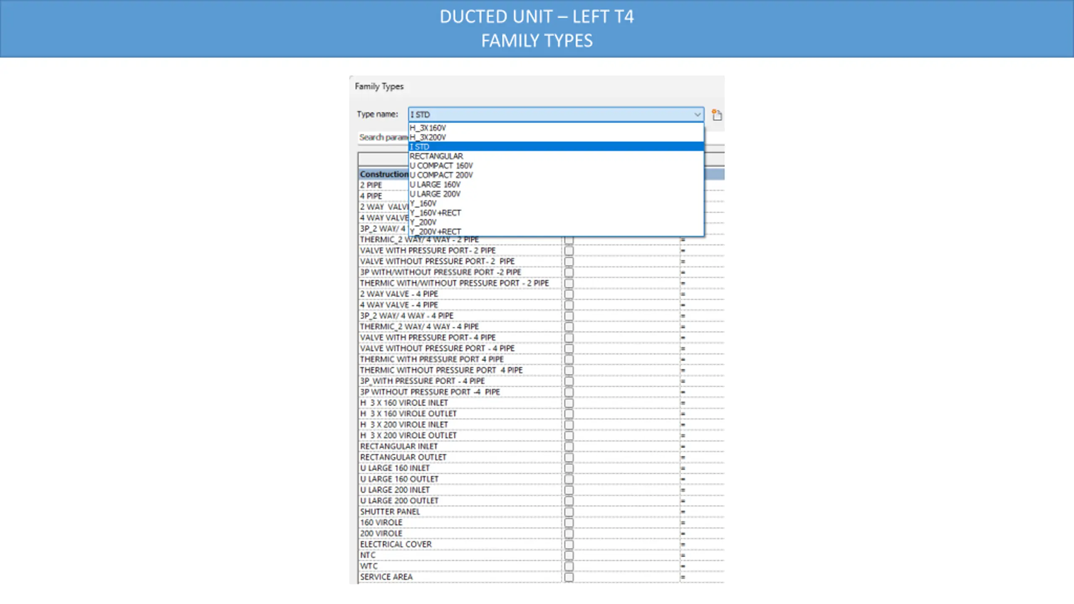
Task: Check the RECTANGULAR INLET box
Action: tap(569, 447)
